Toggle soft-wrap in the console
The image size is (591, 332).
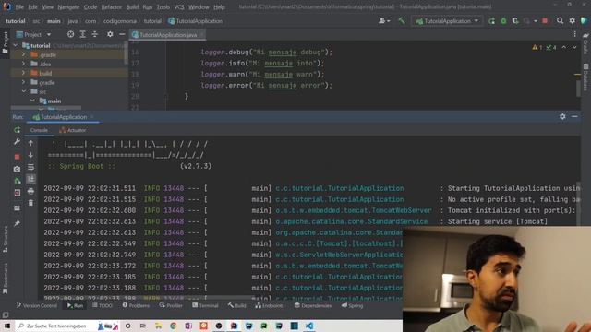30,167
